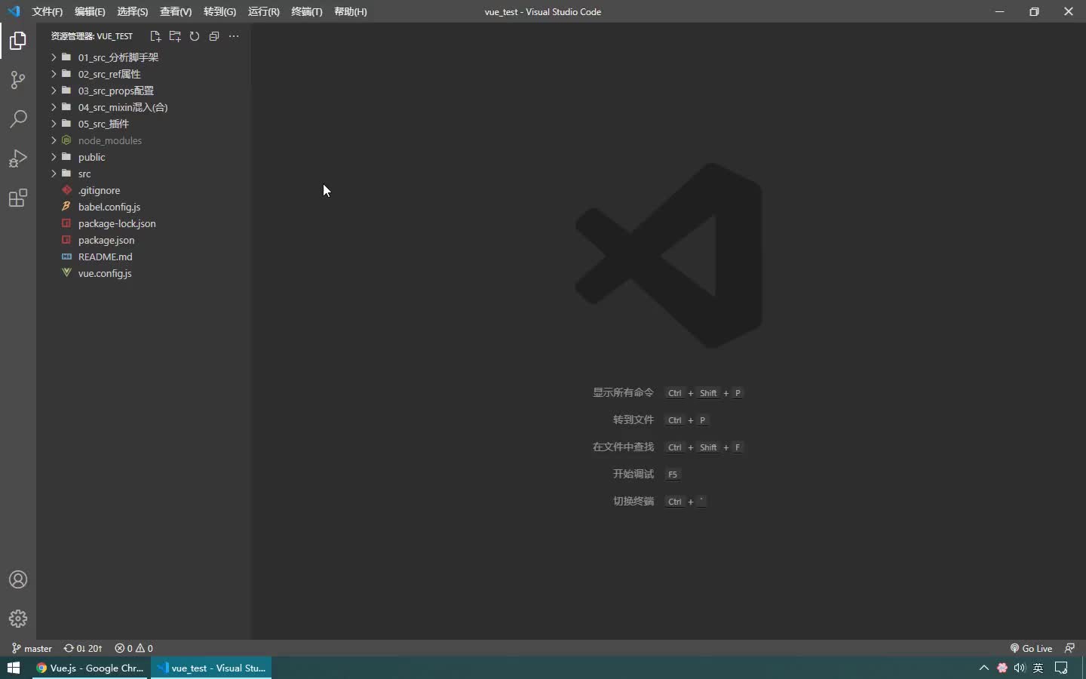Viewport: 1086px width, 679px height.
Task: Open the Explorer view in the activity bar
Action: pos(18,41)
